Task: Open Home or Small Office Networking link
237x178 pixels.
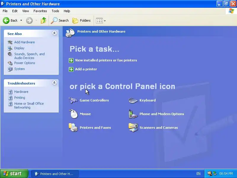Action: 29,105
